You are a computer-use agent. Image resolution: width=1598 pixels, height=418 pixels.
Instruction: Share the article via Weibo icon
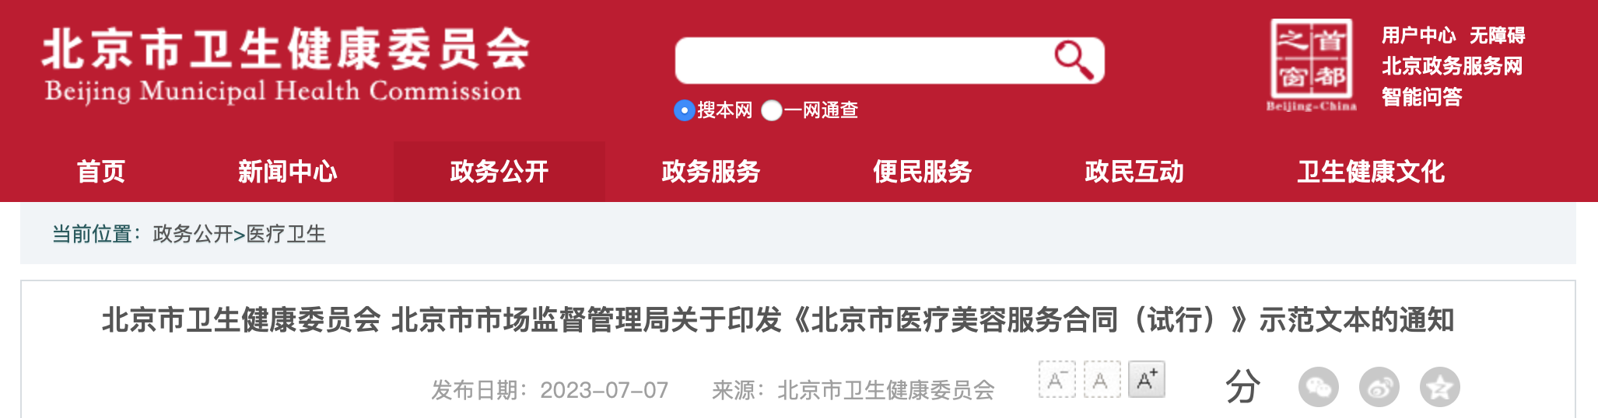click(1379, 387)
